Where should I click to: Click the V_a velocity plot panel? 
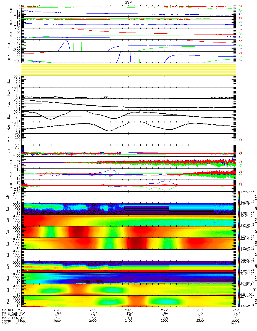128,162
